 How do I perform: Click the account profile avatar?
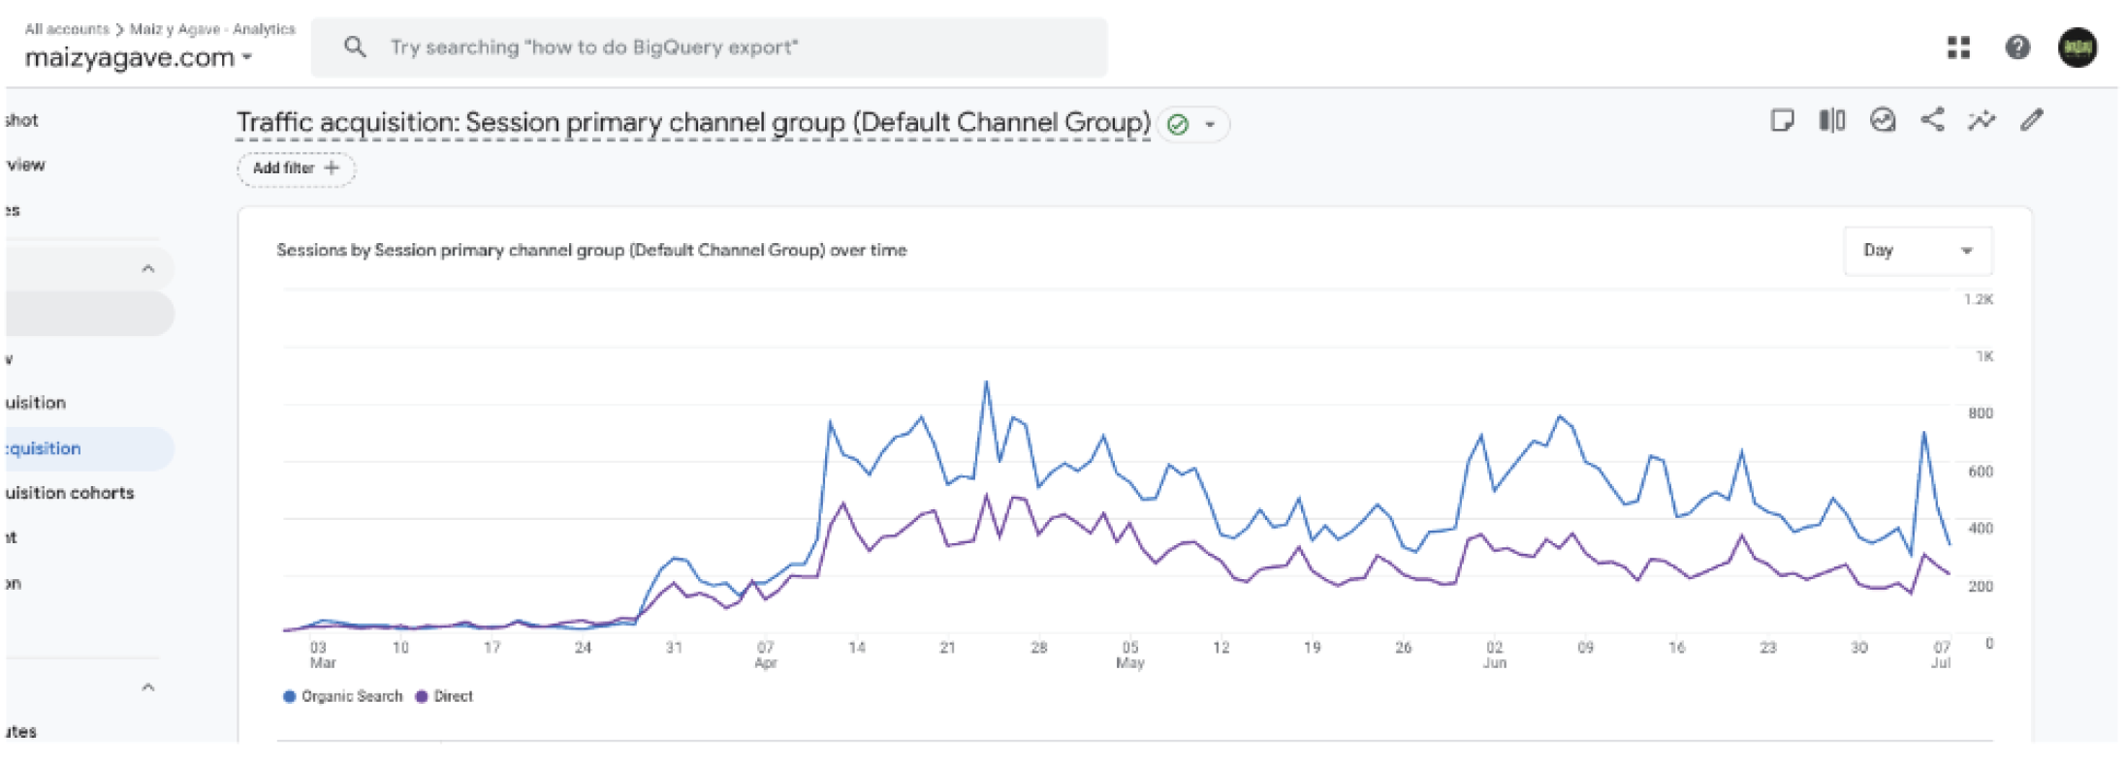tap(2077, 47)
